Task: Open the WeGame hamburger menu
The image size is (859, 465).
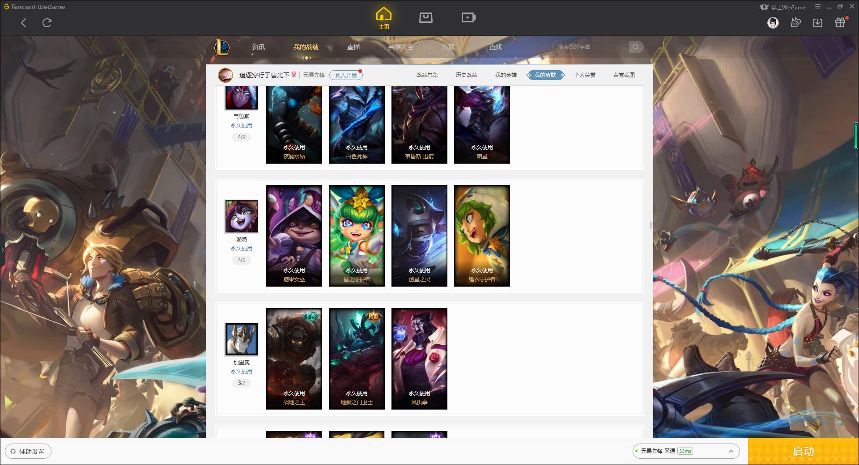Action: click(818, 7)
